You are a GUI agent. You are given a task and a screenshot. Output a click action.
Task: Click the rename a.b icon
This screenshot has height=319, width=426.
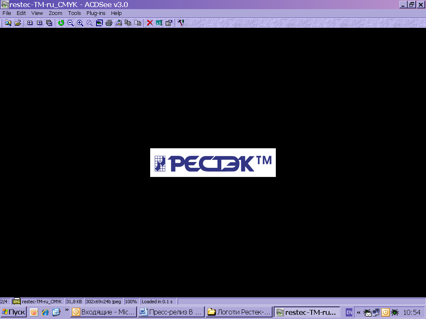tap(159, 23)
